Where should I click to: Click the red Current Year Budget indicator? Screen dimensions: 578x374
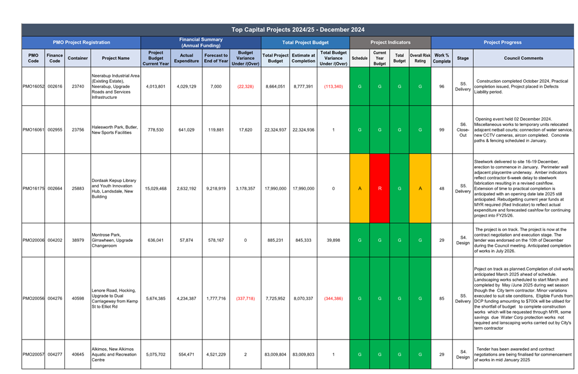pyautogui.click(x=380, y=188)
